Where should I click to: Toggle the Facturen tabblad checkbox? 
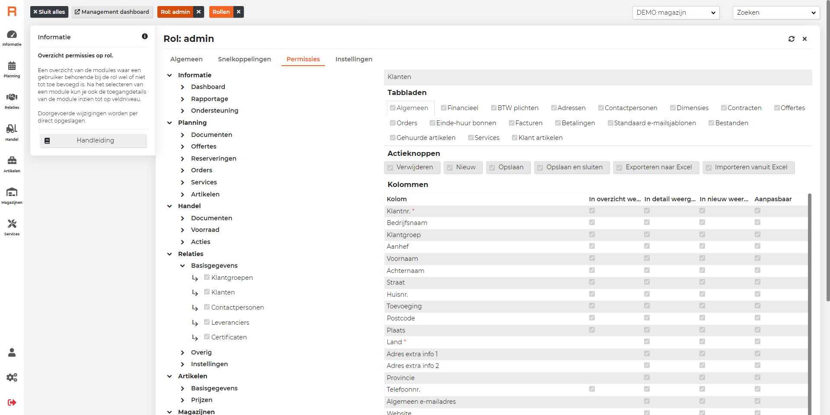point(512,123)
